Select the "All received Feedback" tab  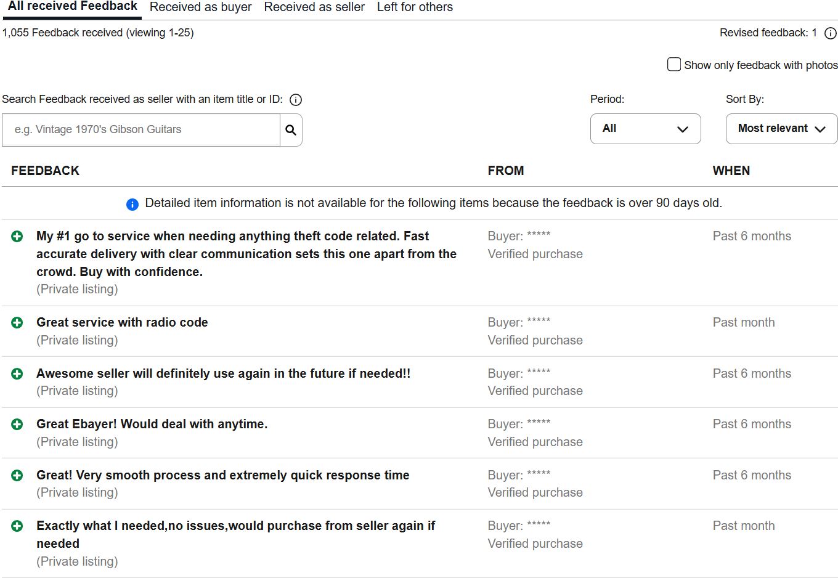pos(71,6)
